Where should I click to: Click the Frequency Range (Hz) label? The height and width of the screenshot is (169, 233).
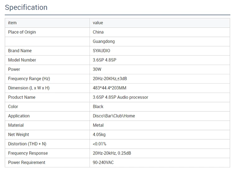pyautogui.click(x=29, y=79)
